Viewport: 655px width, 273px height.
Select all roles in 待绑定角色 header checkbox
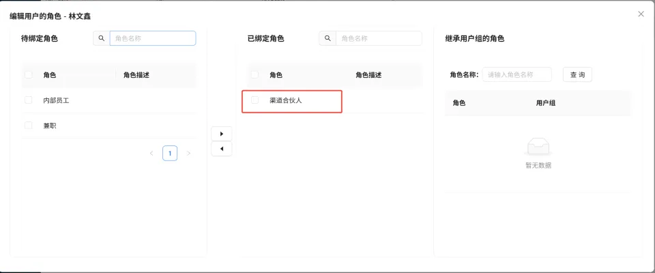29,75
